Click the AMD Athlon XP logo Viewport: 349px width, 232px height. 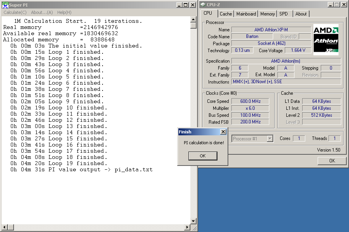pyautogui.click(x=326, y=39)
